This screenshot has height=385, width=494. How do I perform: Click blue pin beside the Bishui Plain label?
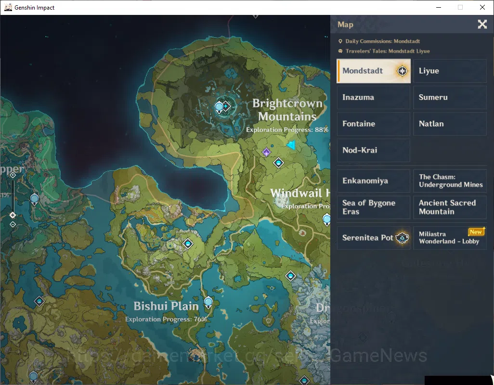(x=208, y=303)
